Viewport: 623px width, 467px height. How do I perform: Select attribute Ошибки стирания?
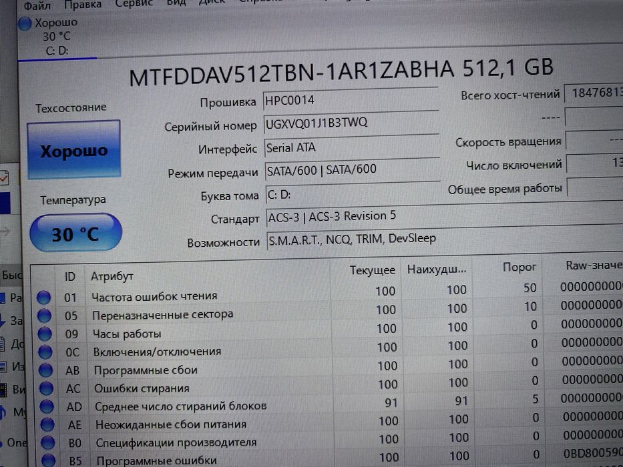click(x=142, y=388)
